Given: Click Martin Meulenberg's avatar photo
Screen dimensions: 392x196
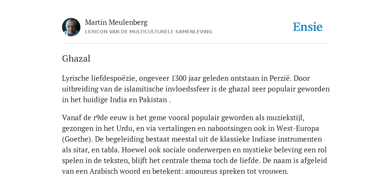Looking at the screenshot, I should [x=71, y=27].
